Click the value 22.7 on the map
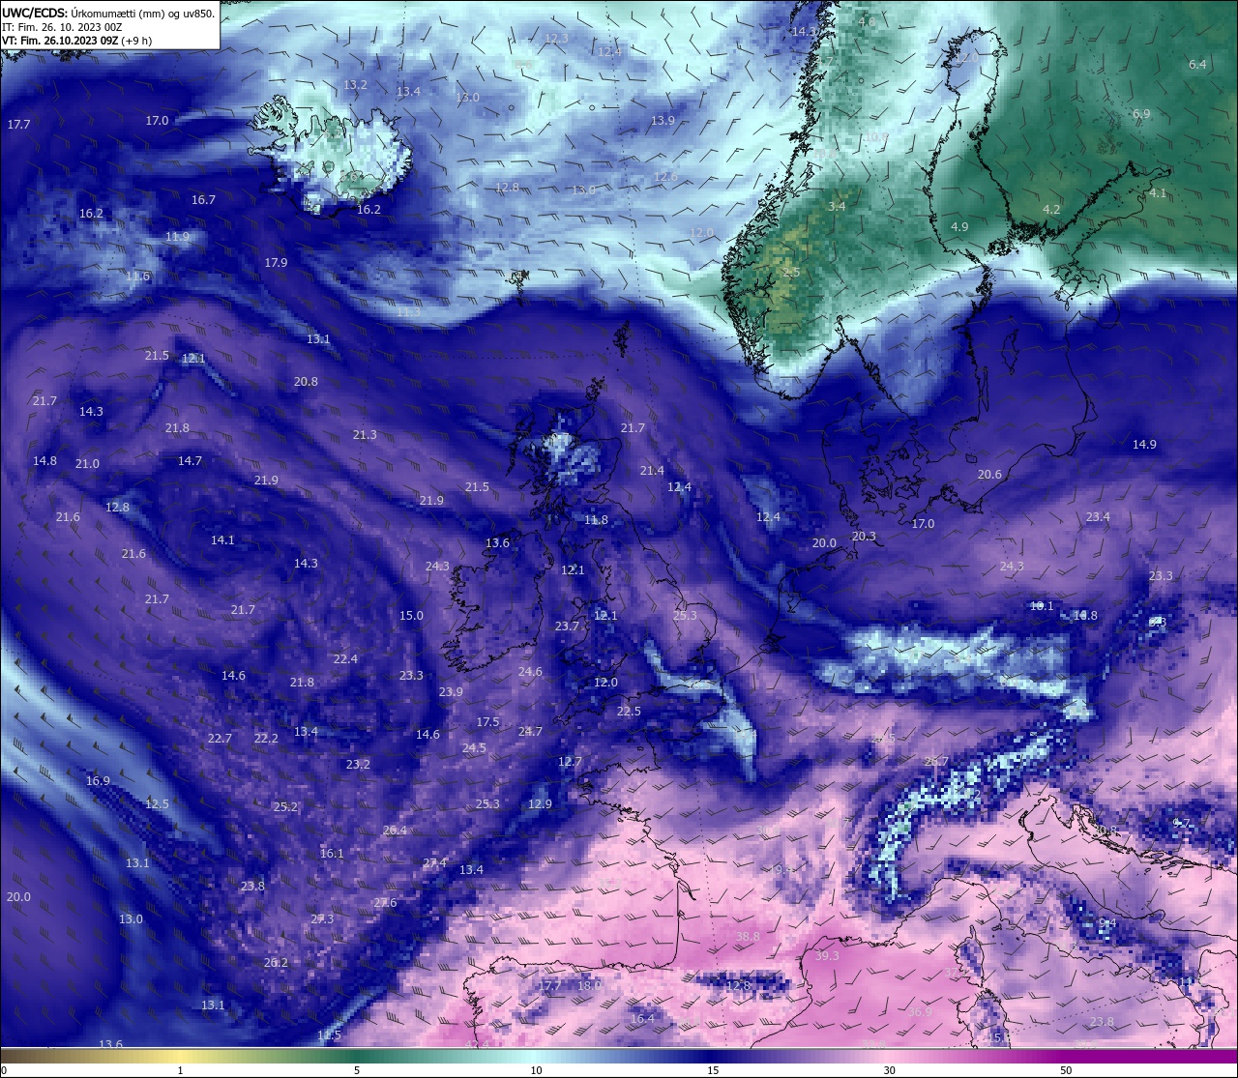Image resolution: width=1238 pixels, height=1078 pixels. [220, 739]
